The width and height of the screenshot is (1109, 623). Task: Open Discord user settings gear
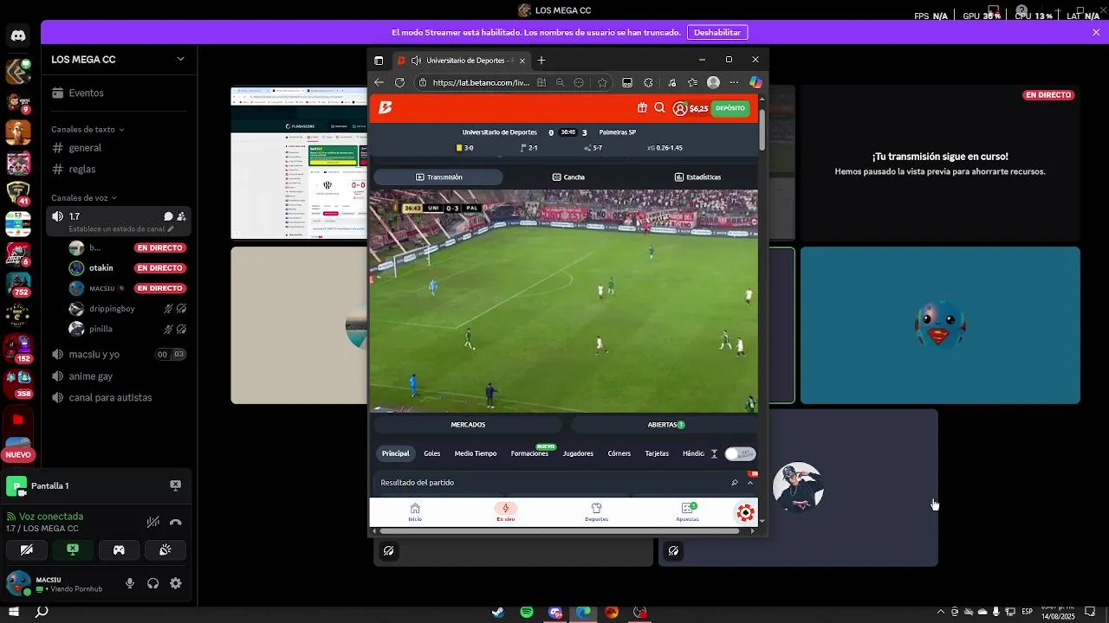point(176,583)
